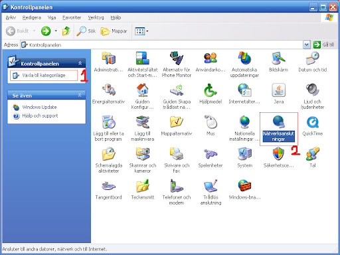Open the Mus mouse settings icon

[211, 126]
